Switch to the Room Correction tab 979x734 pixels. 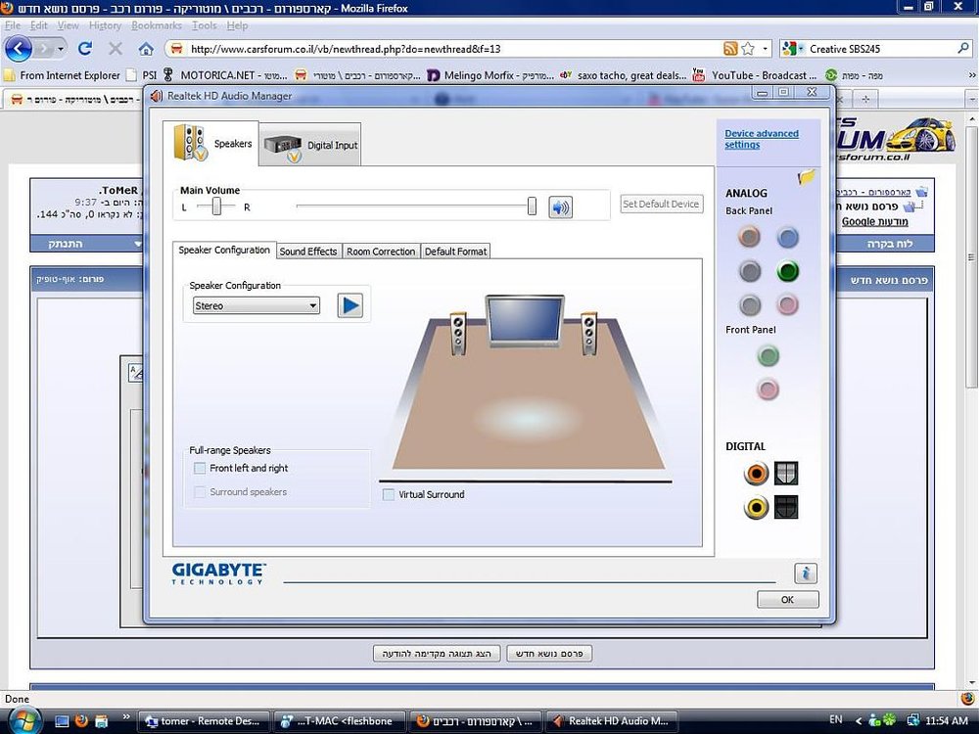[x=381, y=252]
